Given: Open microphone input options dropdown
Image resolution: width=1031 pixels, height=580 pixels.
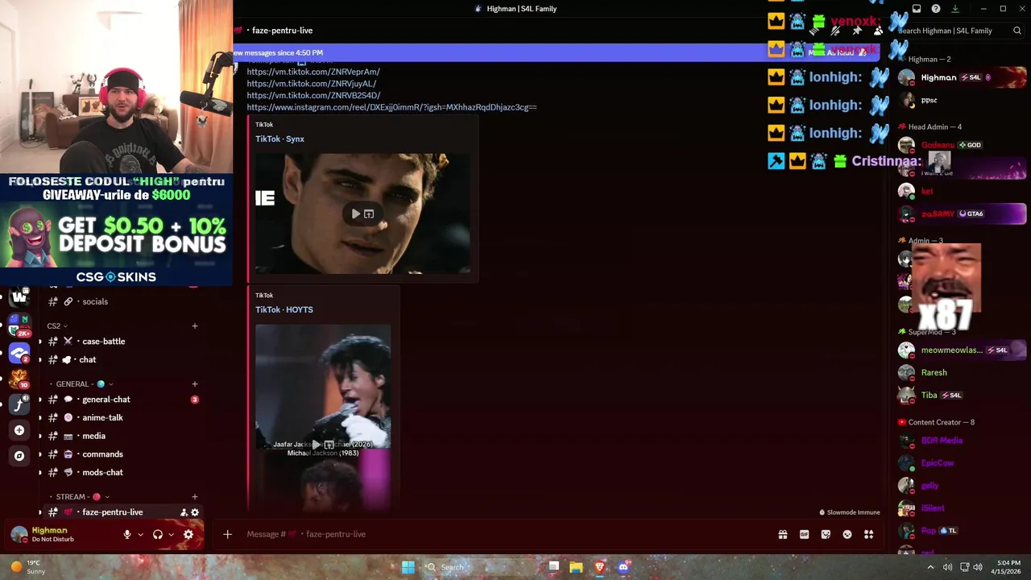Looking at the screenshot, I should (x=140, y=534).
